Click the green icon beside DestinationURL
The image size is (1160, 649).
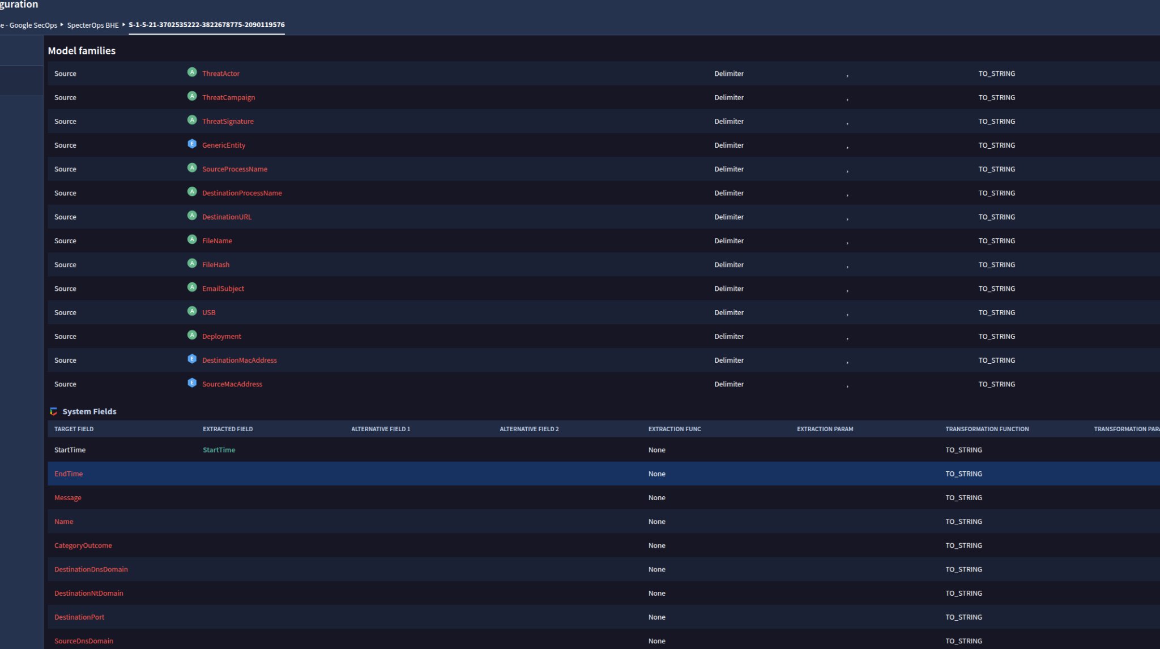pos(192,216)
